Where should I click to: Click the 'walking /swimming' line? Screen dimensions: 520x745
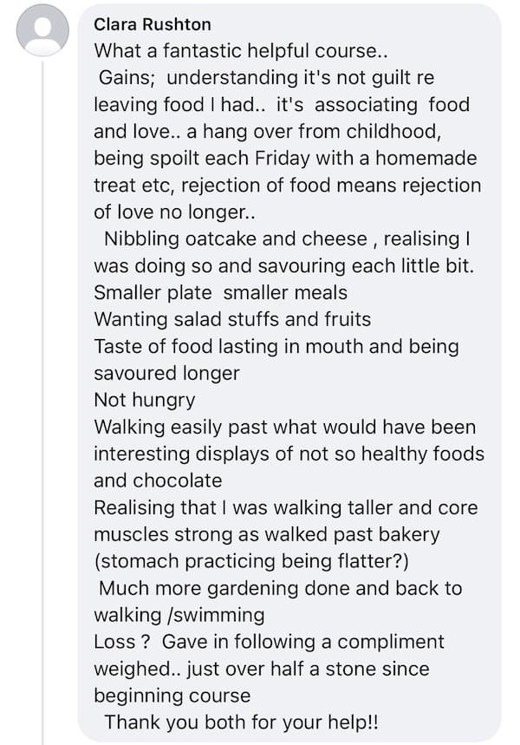tap(179, 615)
